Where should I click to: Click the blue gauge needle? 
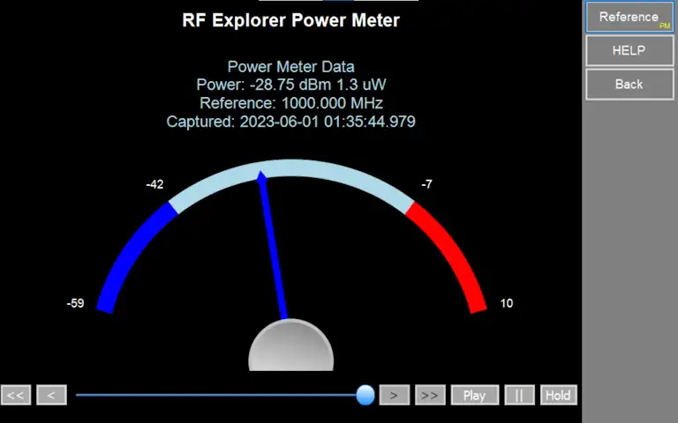click(x=273, y=247)
